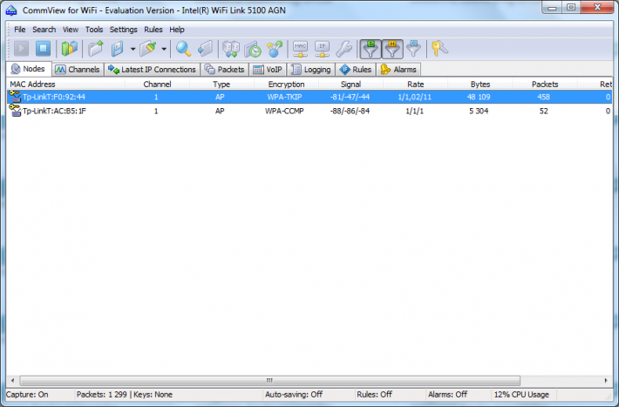Viewport: 619px width, 407px height.
Task: Click signal value -88/-86/-84
Action: point(350,112)
